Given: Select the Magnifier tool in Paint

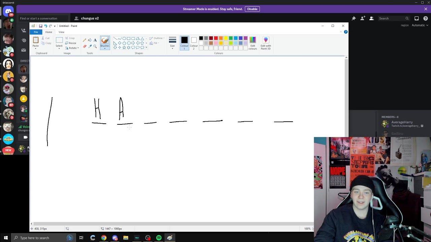Looking at the screenshot, I should [95, 46].
